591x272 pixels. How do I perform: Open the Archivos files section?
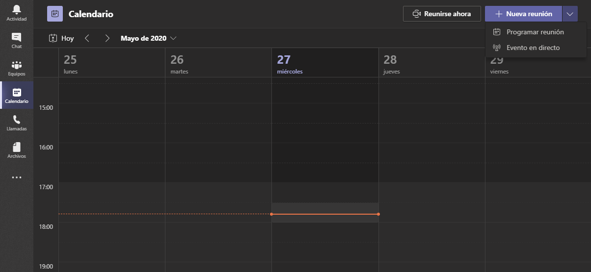coord(17,150)
